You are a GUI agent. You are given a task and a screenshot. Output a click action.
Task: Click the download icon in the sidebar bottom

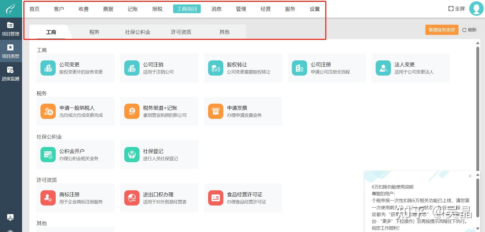(10, 217)
